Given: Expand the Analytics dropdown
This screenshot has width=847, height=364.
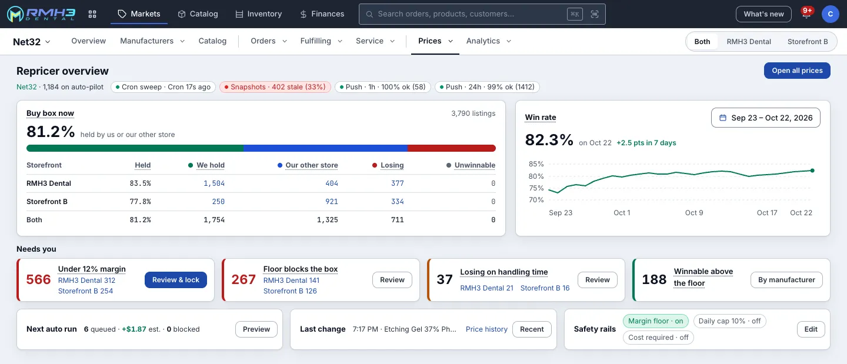Looking at the screenshot, I should point(489,41).
